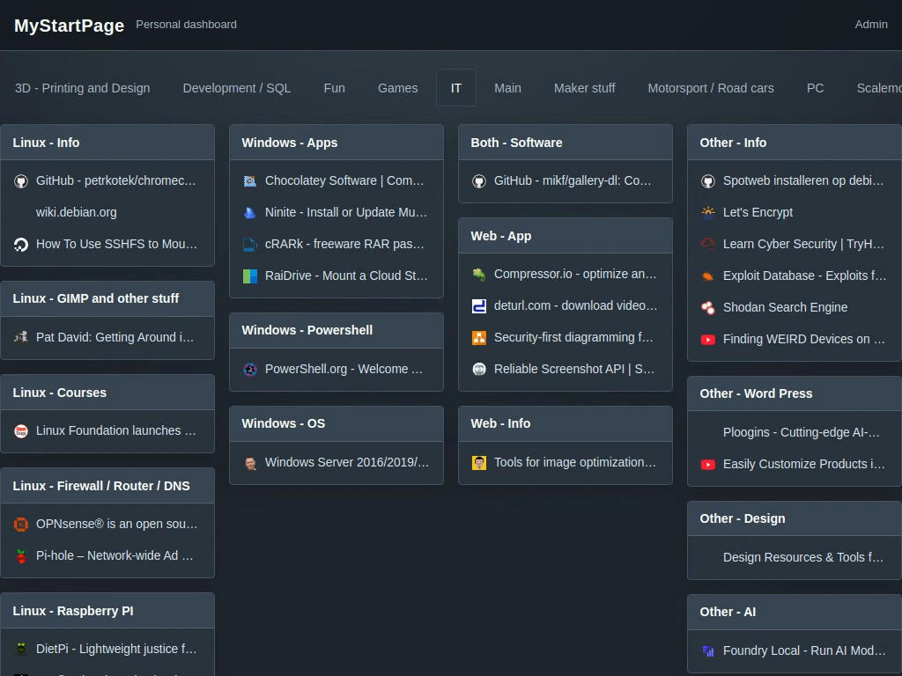Click the deturl.com favicon
The height and width of the screenshot is (676, 902).
click(x=478, y=305)
